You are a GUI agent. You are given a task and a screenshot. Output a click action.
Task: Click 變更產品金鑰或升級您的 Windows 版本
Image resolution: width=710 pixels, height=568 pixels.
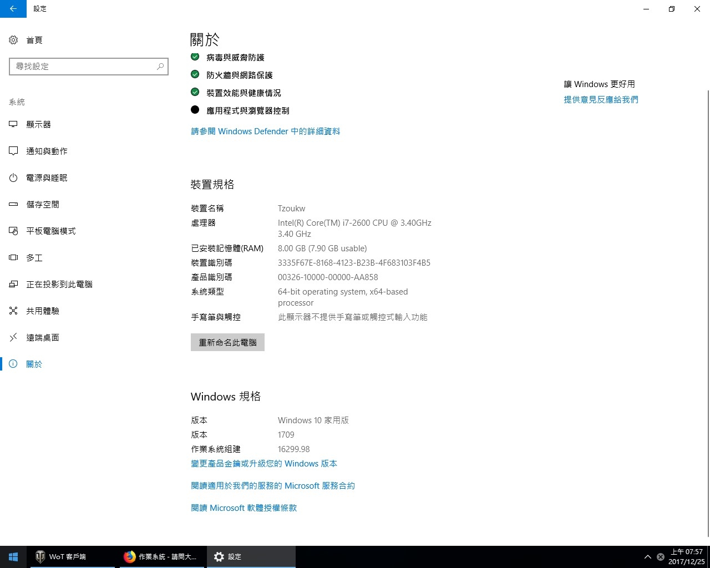click(x=264, y=464)
